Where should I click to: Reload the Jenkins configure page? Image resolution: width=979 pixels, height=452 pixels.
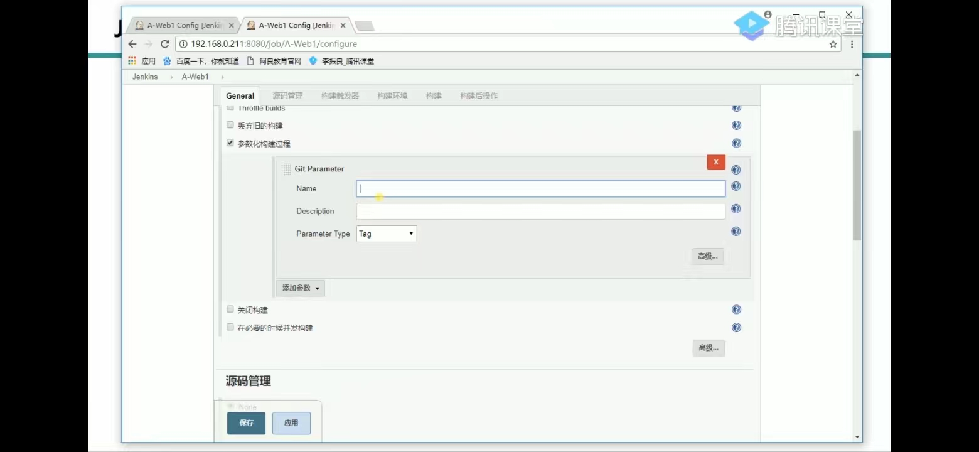point(165,44)
